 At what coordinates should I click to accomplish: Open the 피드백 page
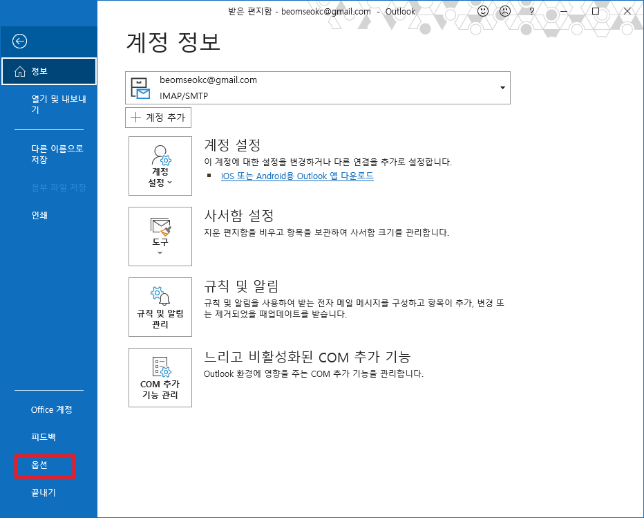[x=44, y=437]
